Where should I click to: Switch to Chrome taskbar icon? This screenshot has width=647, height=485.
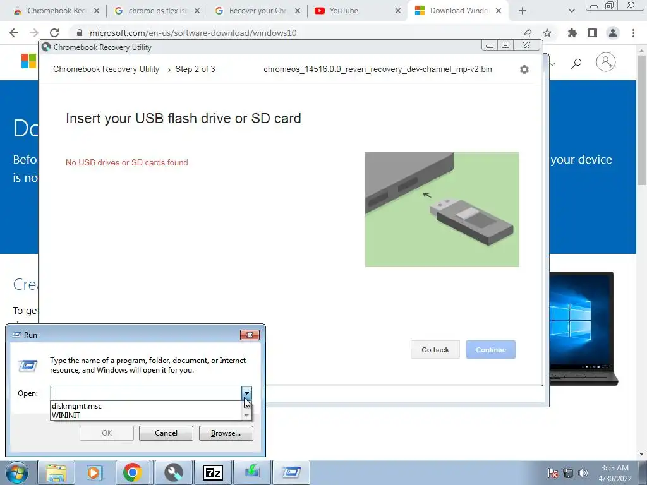tap(133, 472)
